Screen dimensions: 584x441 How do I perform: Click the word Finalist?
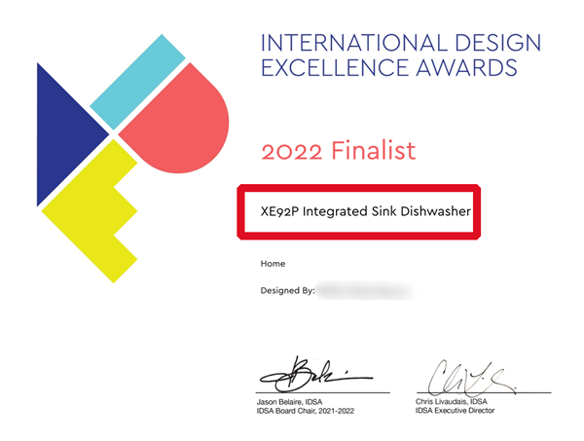tap(373, 151)
